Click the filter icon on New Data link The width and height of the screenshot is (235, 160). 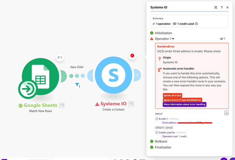[77, 85]
